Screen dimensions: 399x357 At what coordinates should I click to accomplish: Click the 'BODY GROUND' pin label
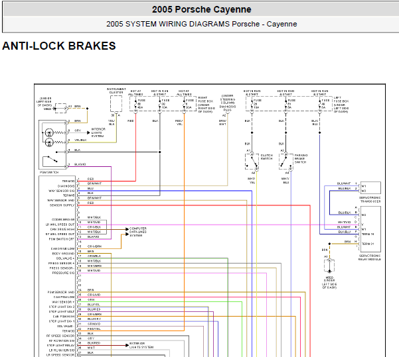(x=63, y=254)
